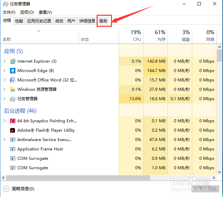
Task: Click the Synaptics Pointing Enhance icon
Action: tap(13, 121)
